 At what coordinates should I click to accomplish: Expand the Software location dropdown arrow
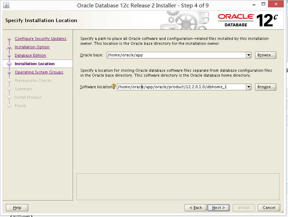(x=249, y=87)
